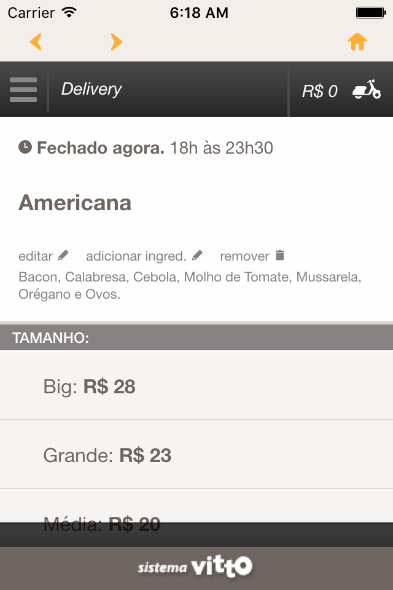Click the pencil icon beside editar
The width and height of the screenshot is (393, 590).
click(x=63, y=256)
